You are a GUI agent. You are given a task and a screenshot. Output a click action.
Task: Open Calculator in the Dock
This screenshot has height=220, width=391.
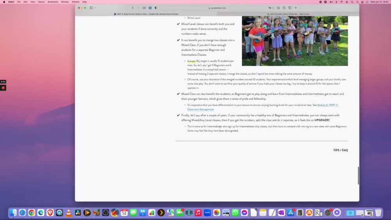(300, 213)
